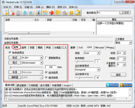Enable the 复制视频流 checkbox
The width and height of the screenshot is (135, 108).
(46, 58)
